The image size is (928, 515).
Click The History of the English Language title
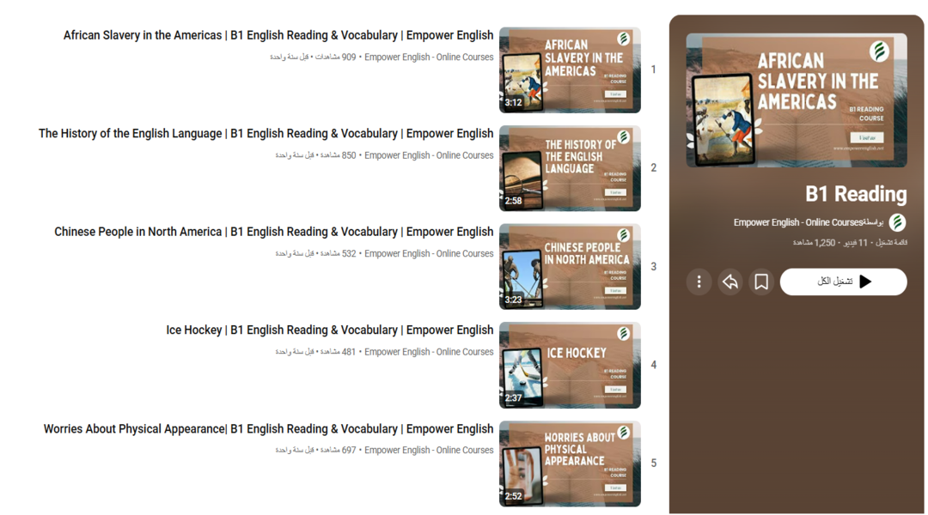(x=266, y=134)
